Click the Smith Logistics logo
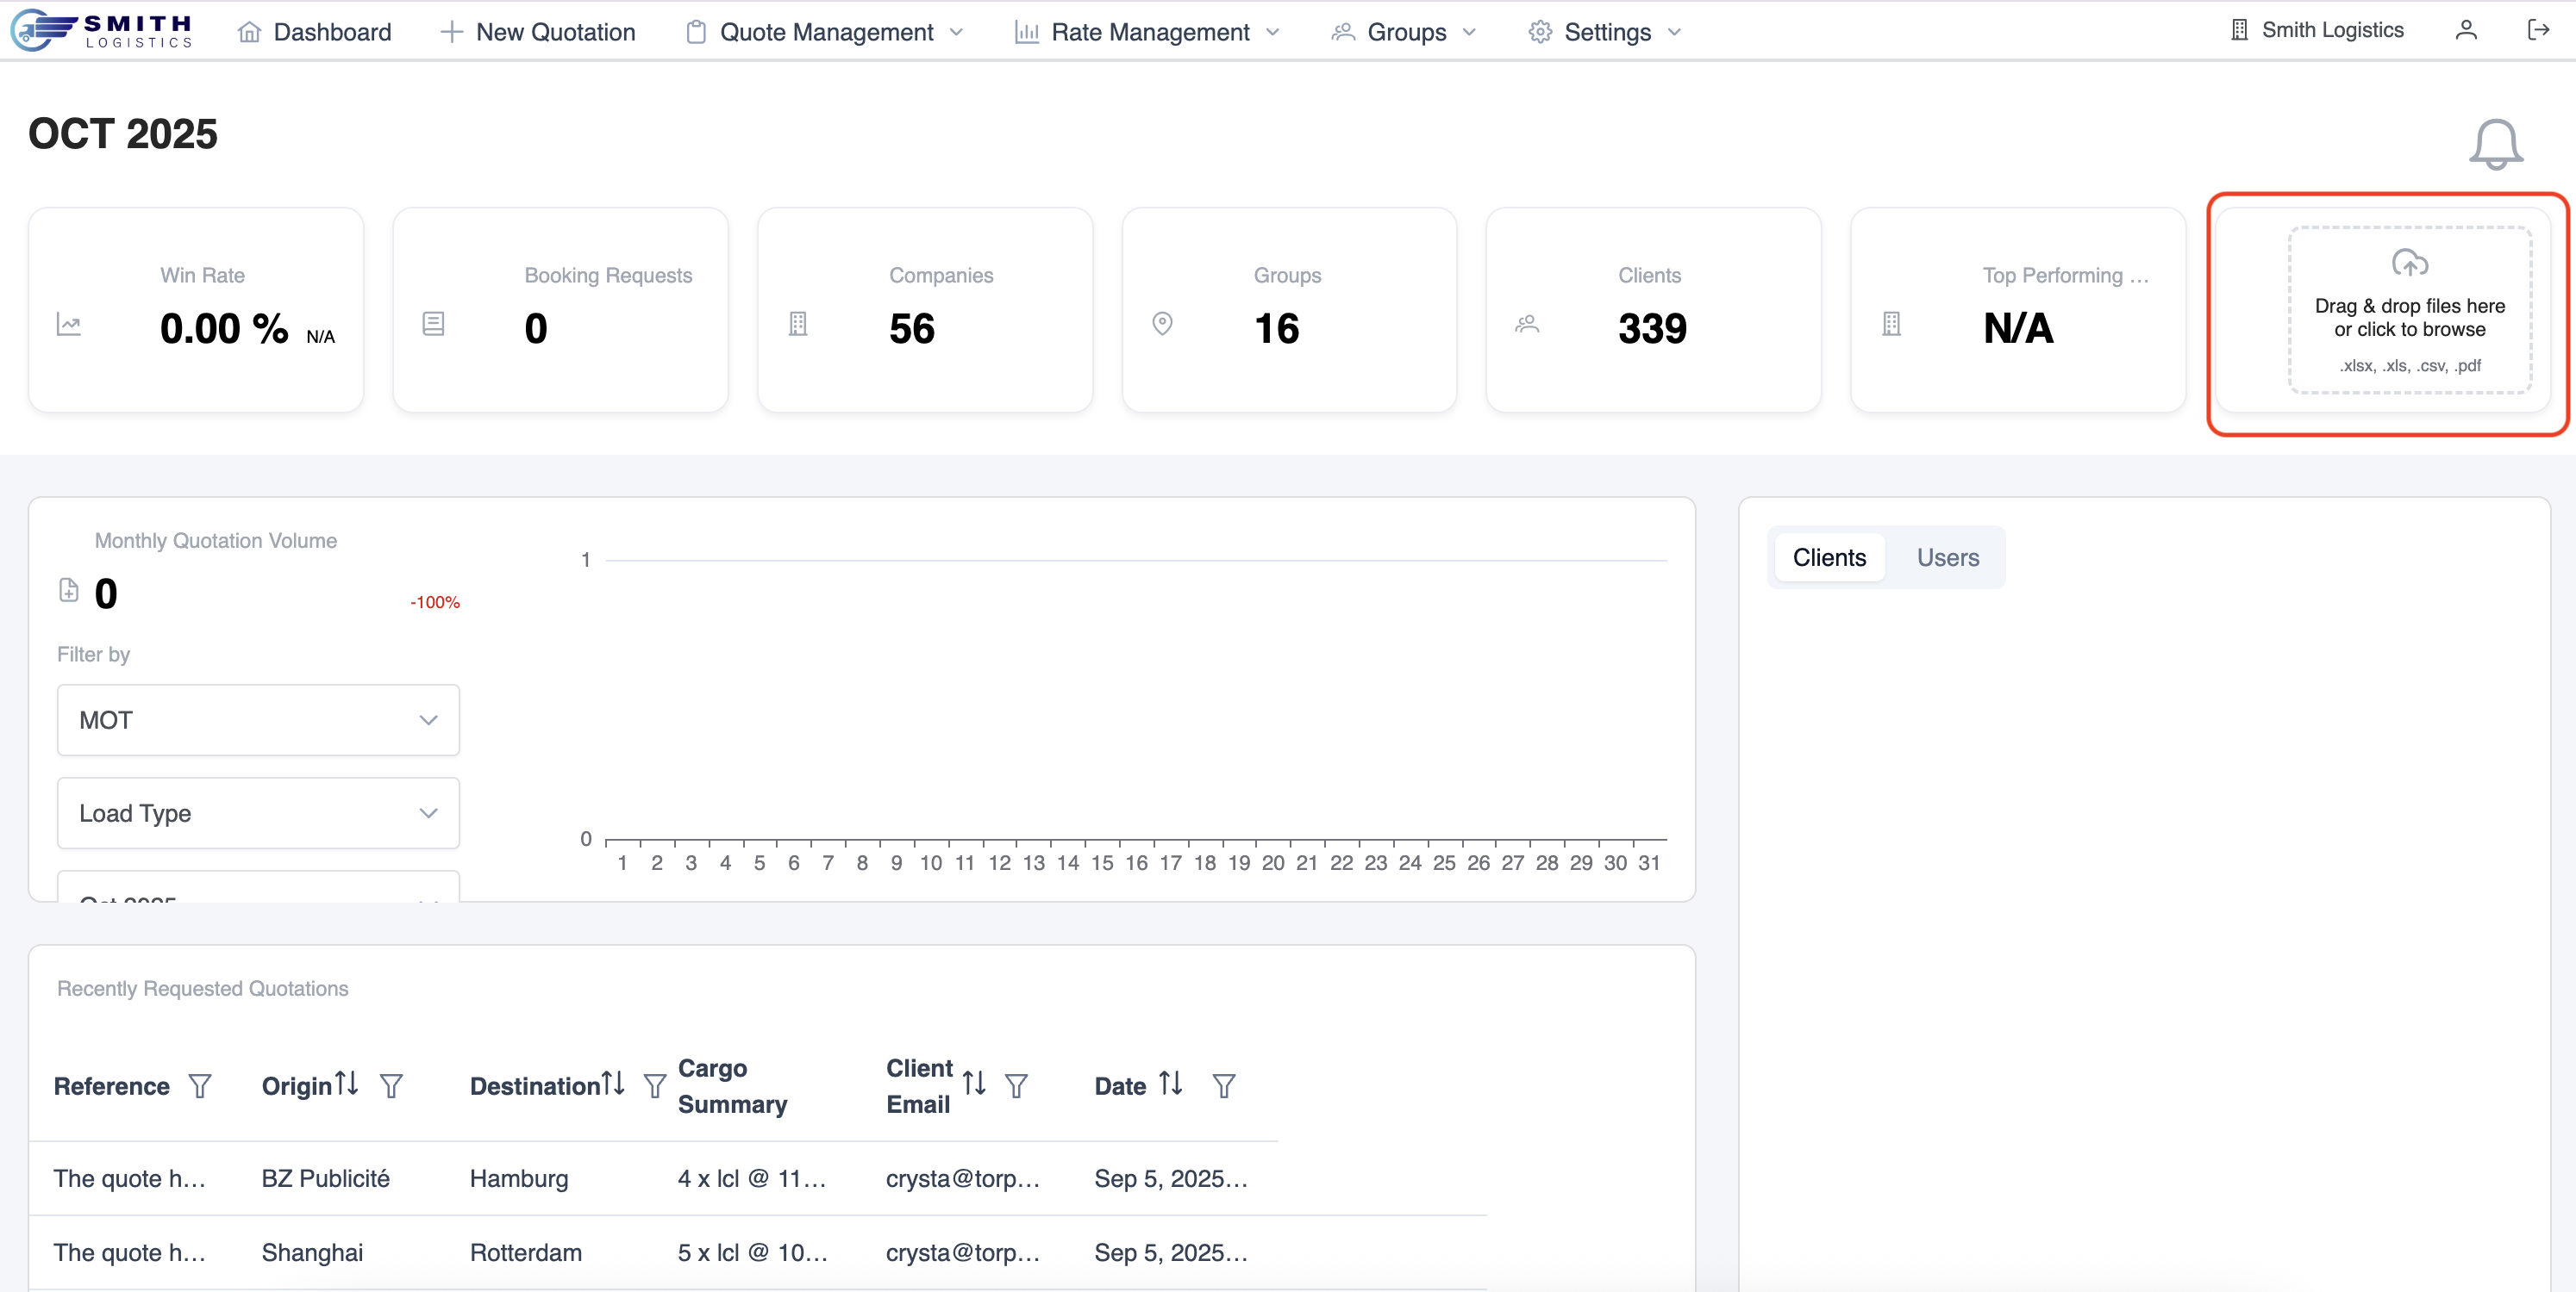This screenshot has width=2576, height=1292. click(x=101, y=31)
